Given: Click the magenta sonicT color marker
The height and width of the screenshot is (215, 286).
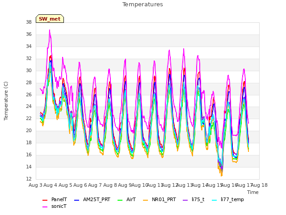Looking at the screenshot, I should (45, 207).
